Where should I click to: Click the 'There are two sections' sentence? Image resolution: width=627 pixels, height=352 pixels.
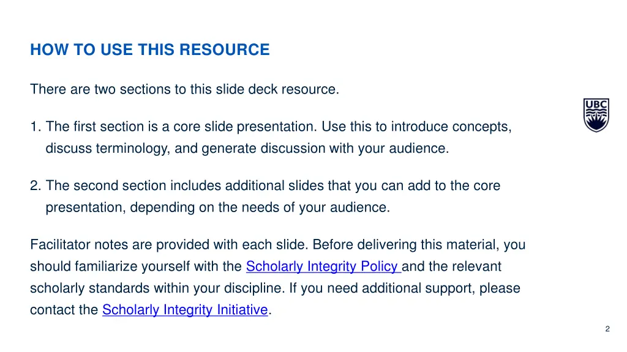[x=184, y=89]
